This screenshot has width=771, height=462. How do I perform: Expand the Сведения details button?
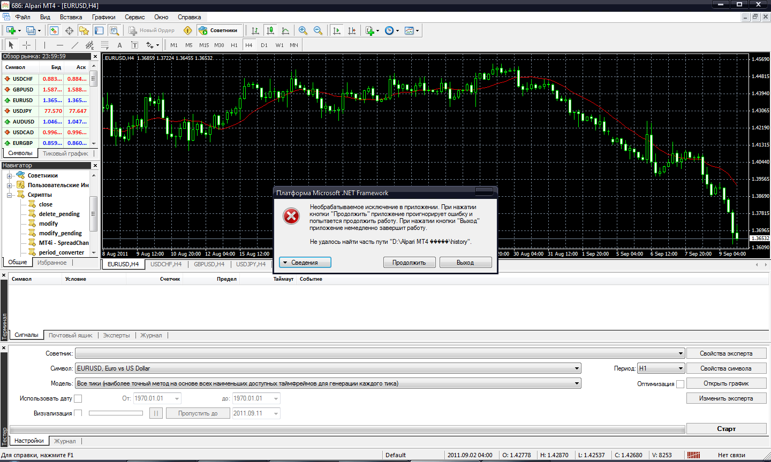click(305, 263)
